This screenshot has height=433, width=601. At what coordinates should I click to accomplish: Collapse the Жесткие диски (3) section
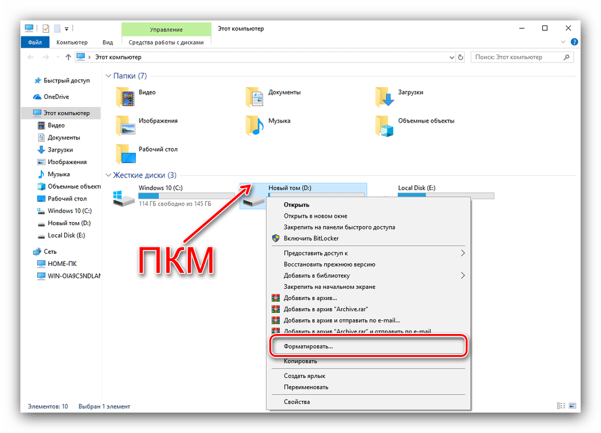click(x=108, y=176)
